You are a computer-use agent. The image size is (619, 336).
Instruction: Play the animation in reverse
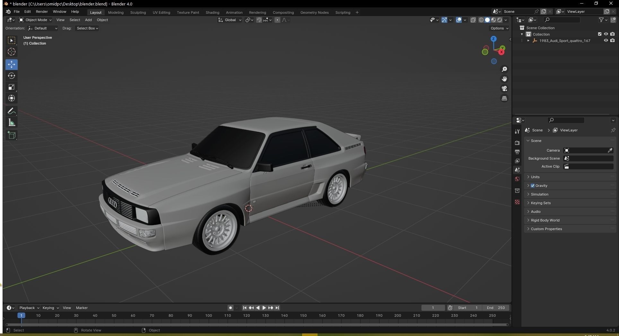click(x=257, y=308)
